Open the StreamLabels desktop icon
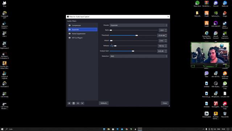The width and height of the screenshot is (232, 131). pos(207,115)
